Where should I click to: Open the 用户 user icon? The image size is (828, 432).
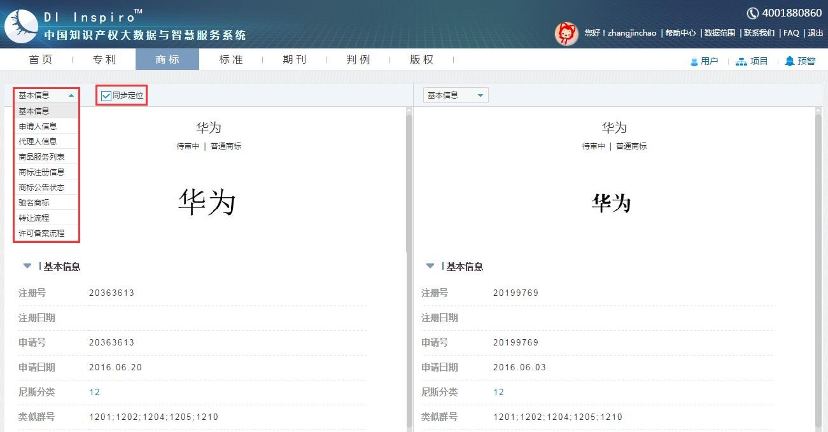(x=694, y=61)
